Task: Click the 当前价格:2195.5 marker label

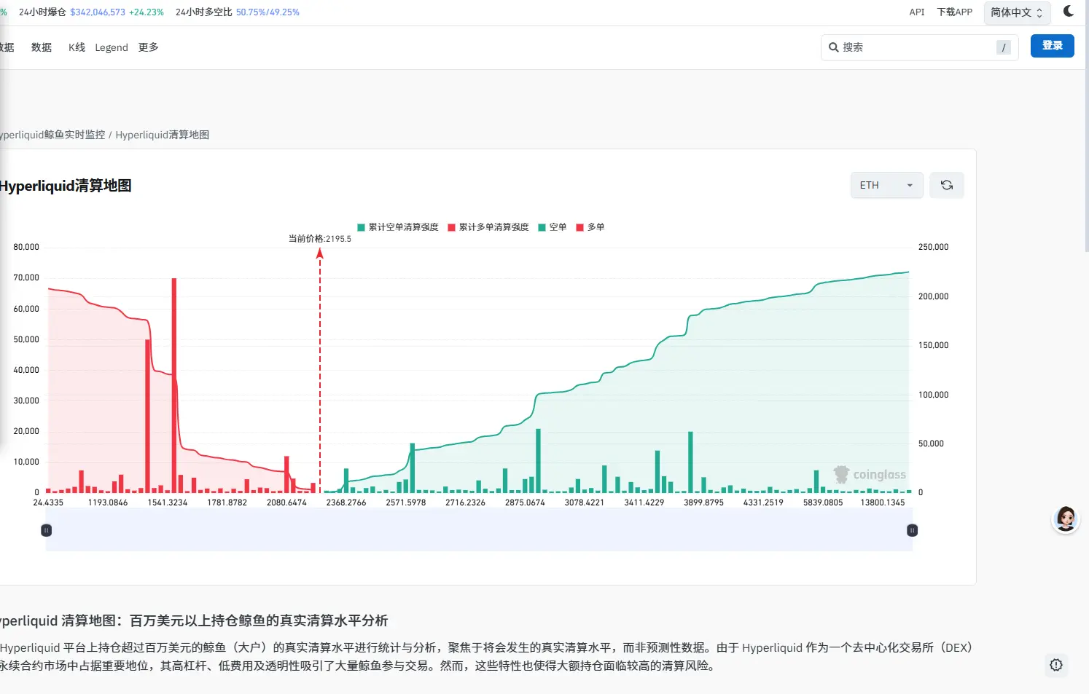Action: pyautogui.click(x=320, y=239)
